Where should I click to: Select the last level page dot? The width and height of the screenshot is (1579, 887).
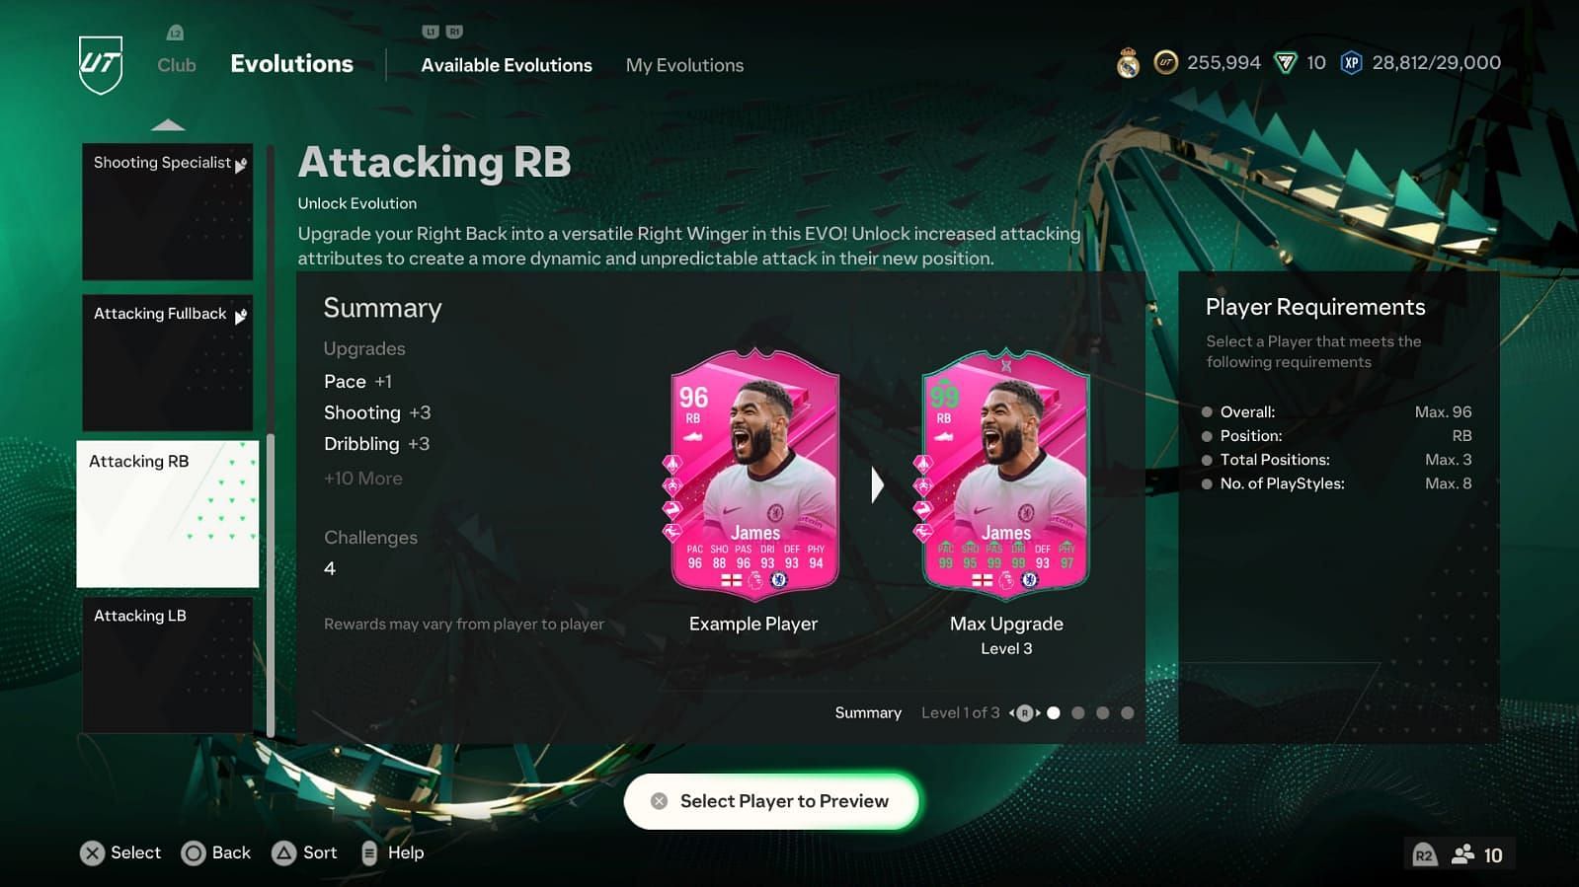(x=1128, y=712)
